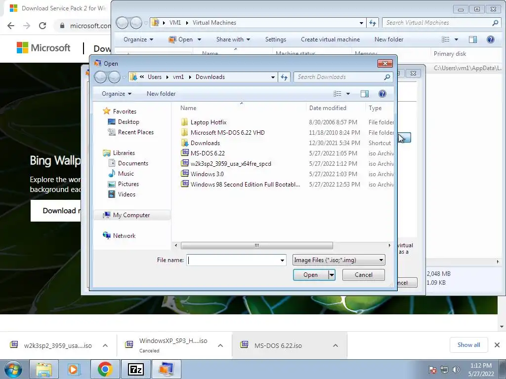Click New folder in Open dialog
The width and height of the screenshot is (506, 379).
(x=161, y=94)
